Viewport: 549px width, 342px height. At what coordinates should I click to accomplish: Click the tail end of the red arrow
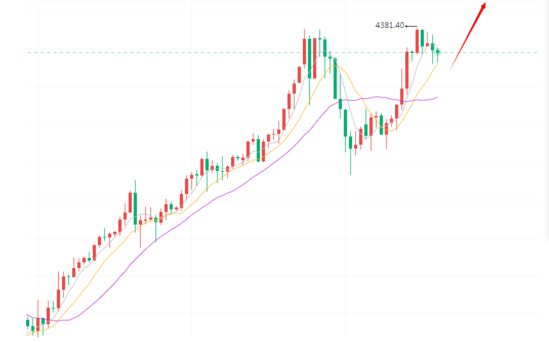click(x=451, y=69)
